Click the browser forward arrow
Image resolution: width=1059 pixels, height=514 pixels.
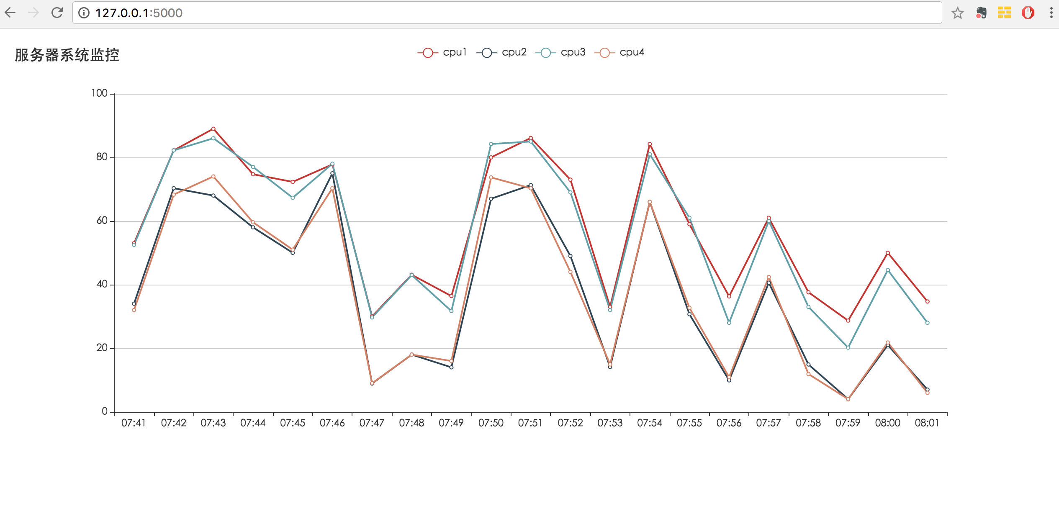tap(33, 13)
